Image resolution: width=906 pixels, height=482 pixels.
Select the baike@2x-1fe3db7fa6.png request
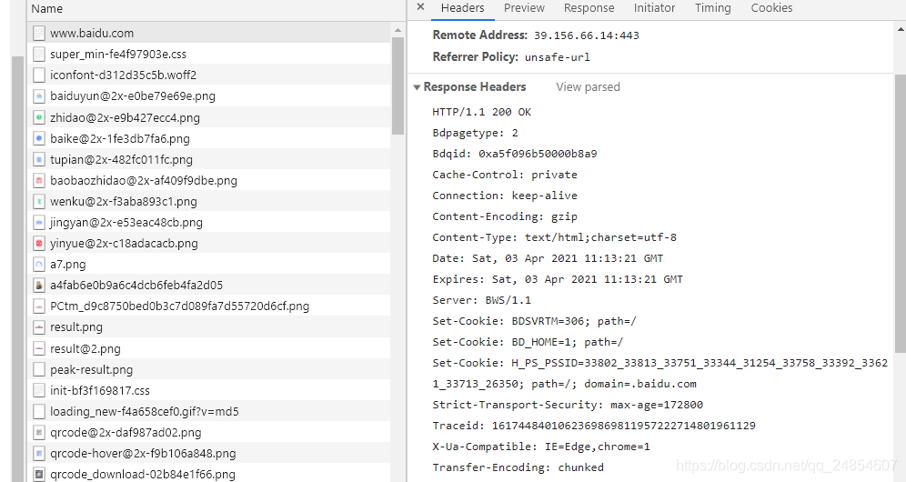(208, 138)
